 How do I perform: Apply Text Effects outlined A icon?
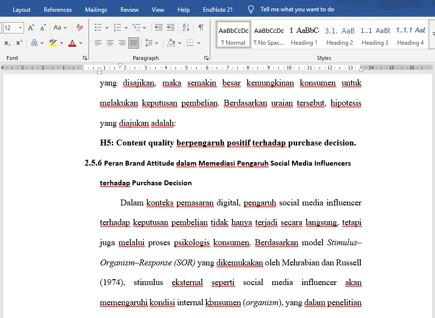[x=34, y=43]
